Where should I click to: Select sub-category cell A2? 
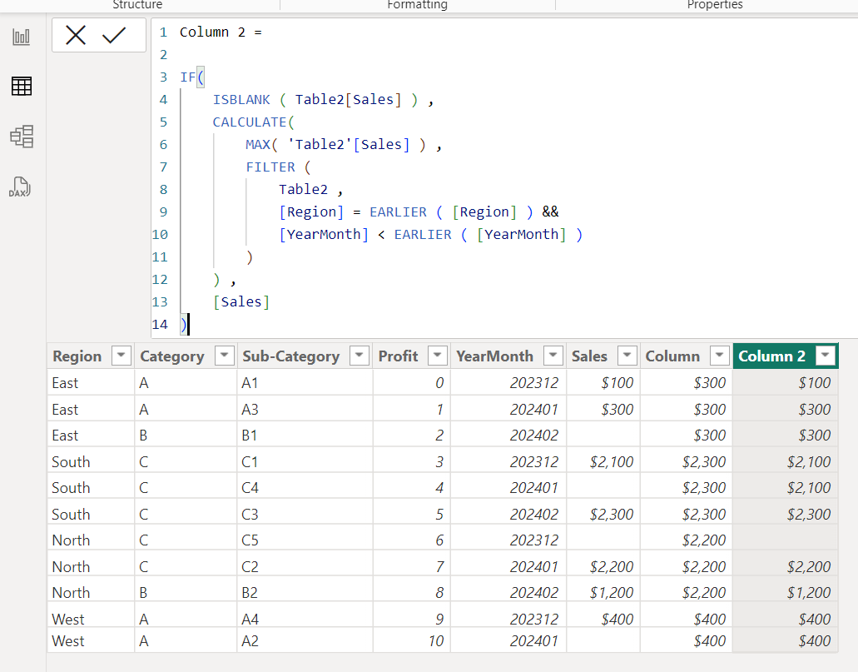coord(250,641)
